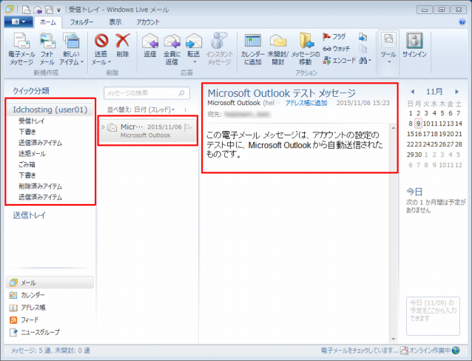Open the Find binoculars dropdown
Viewport: 472px width, 361px height.
tap(365, 61)
